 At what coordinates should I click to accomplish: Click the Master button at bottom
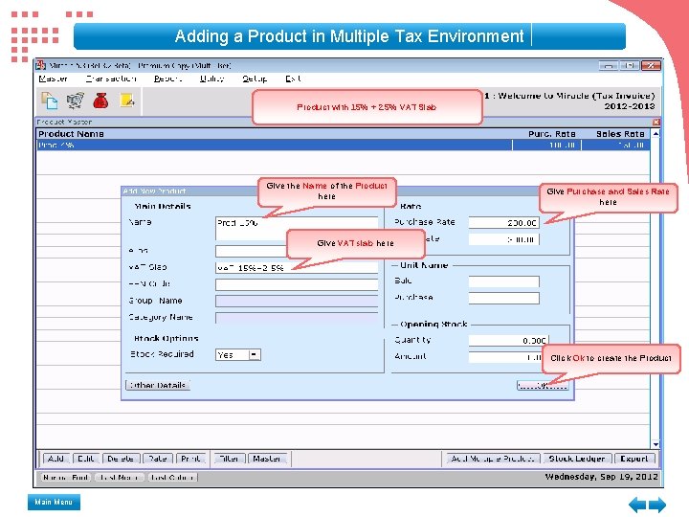pyautogui.click(x=267, y=459)
